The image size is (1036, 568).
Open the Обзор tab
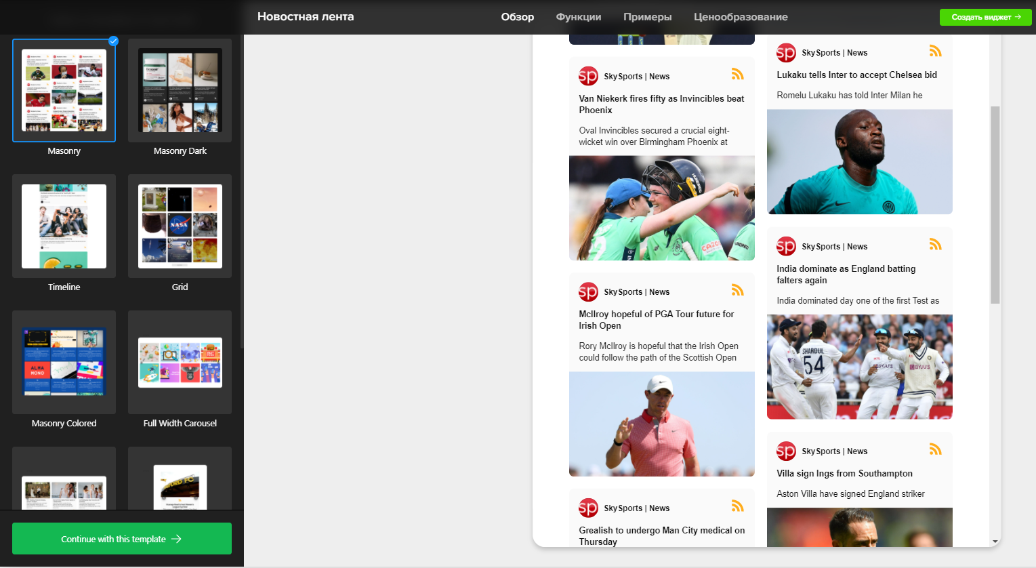point(517,17)
